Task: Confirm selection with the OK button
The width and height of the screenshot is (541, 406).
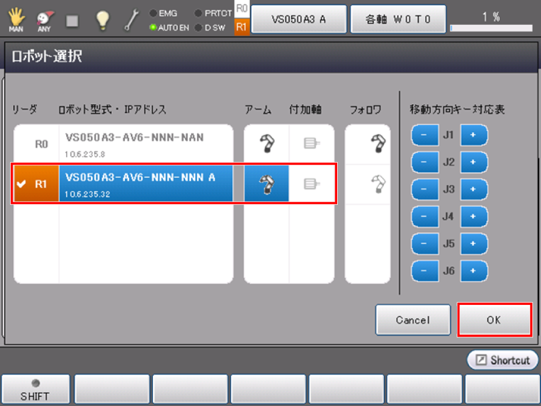Action: tap(494, 320)
